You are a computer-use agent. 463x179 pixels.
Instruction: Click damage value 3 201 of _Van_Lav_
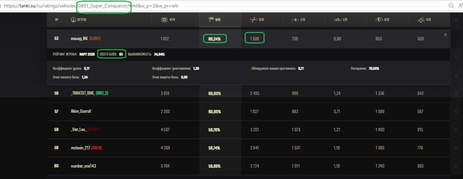(x=255, y=130)
